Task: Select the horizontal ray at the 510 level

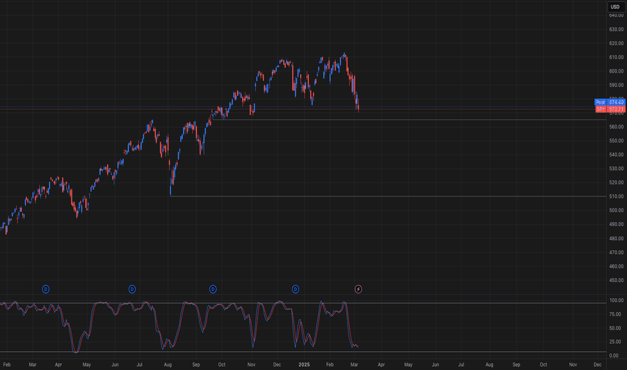Action: (x=388, y=196)
